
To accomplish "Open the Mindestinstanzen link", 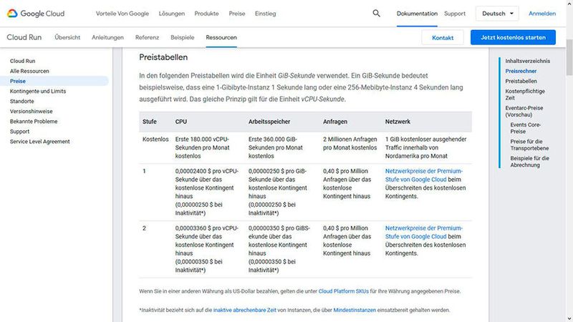I will [355, 310].
